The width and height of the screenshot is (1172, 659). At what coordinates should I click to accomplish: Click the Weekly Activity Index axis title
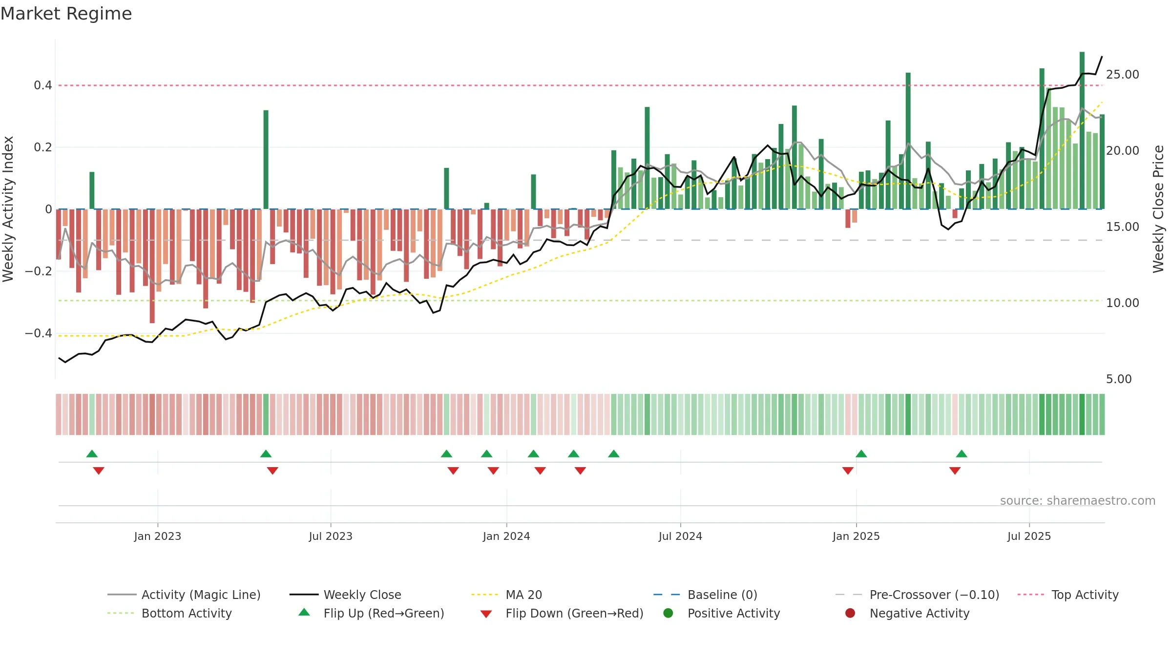[8, 209]
